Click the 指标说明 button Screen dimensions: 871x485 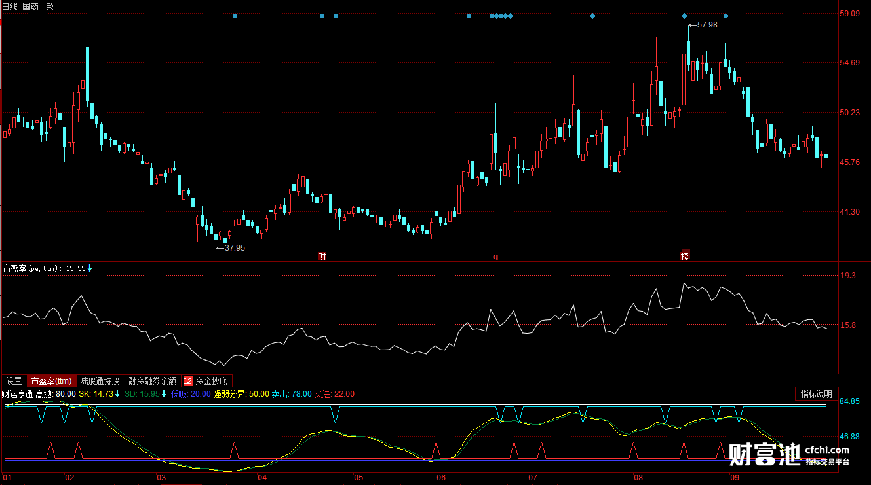coord(816,394)
